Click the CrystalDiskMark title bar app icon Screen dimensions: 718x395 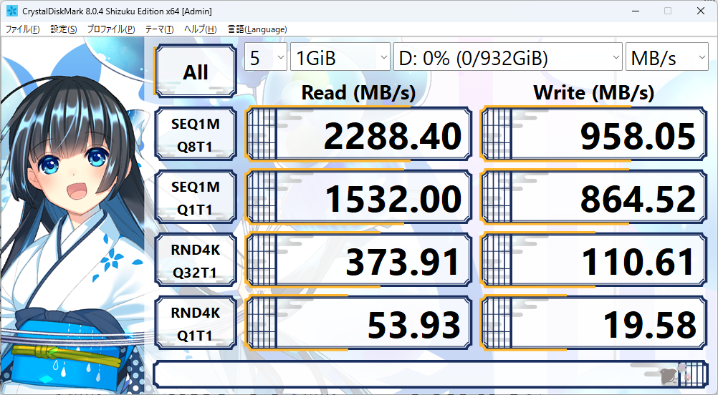pos(12,11)
